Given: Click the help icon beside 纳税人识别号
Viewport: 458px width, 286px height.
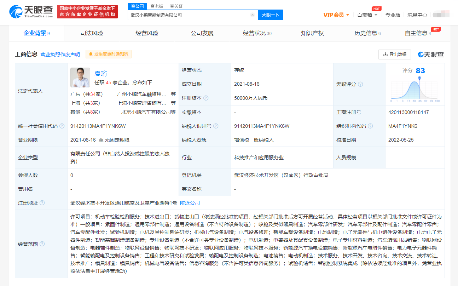Looking at the screenshot, I should 216,126.
